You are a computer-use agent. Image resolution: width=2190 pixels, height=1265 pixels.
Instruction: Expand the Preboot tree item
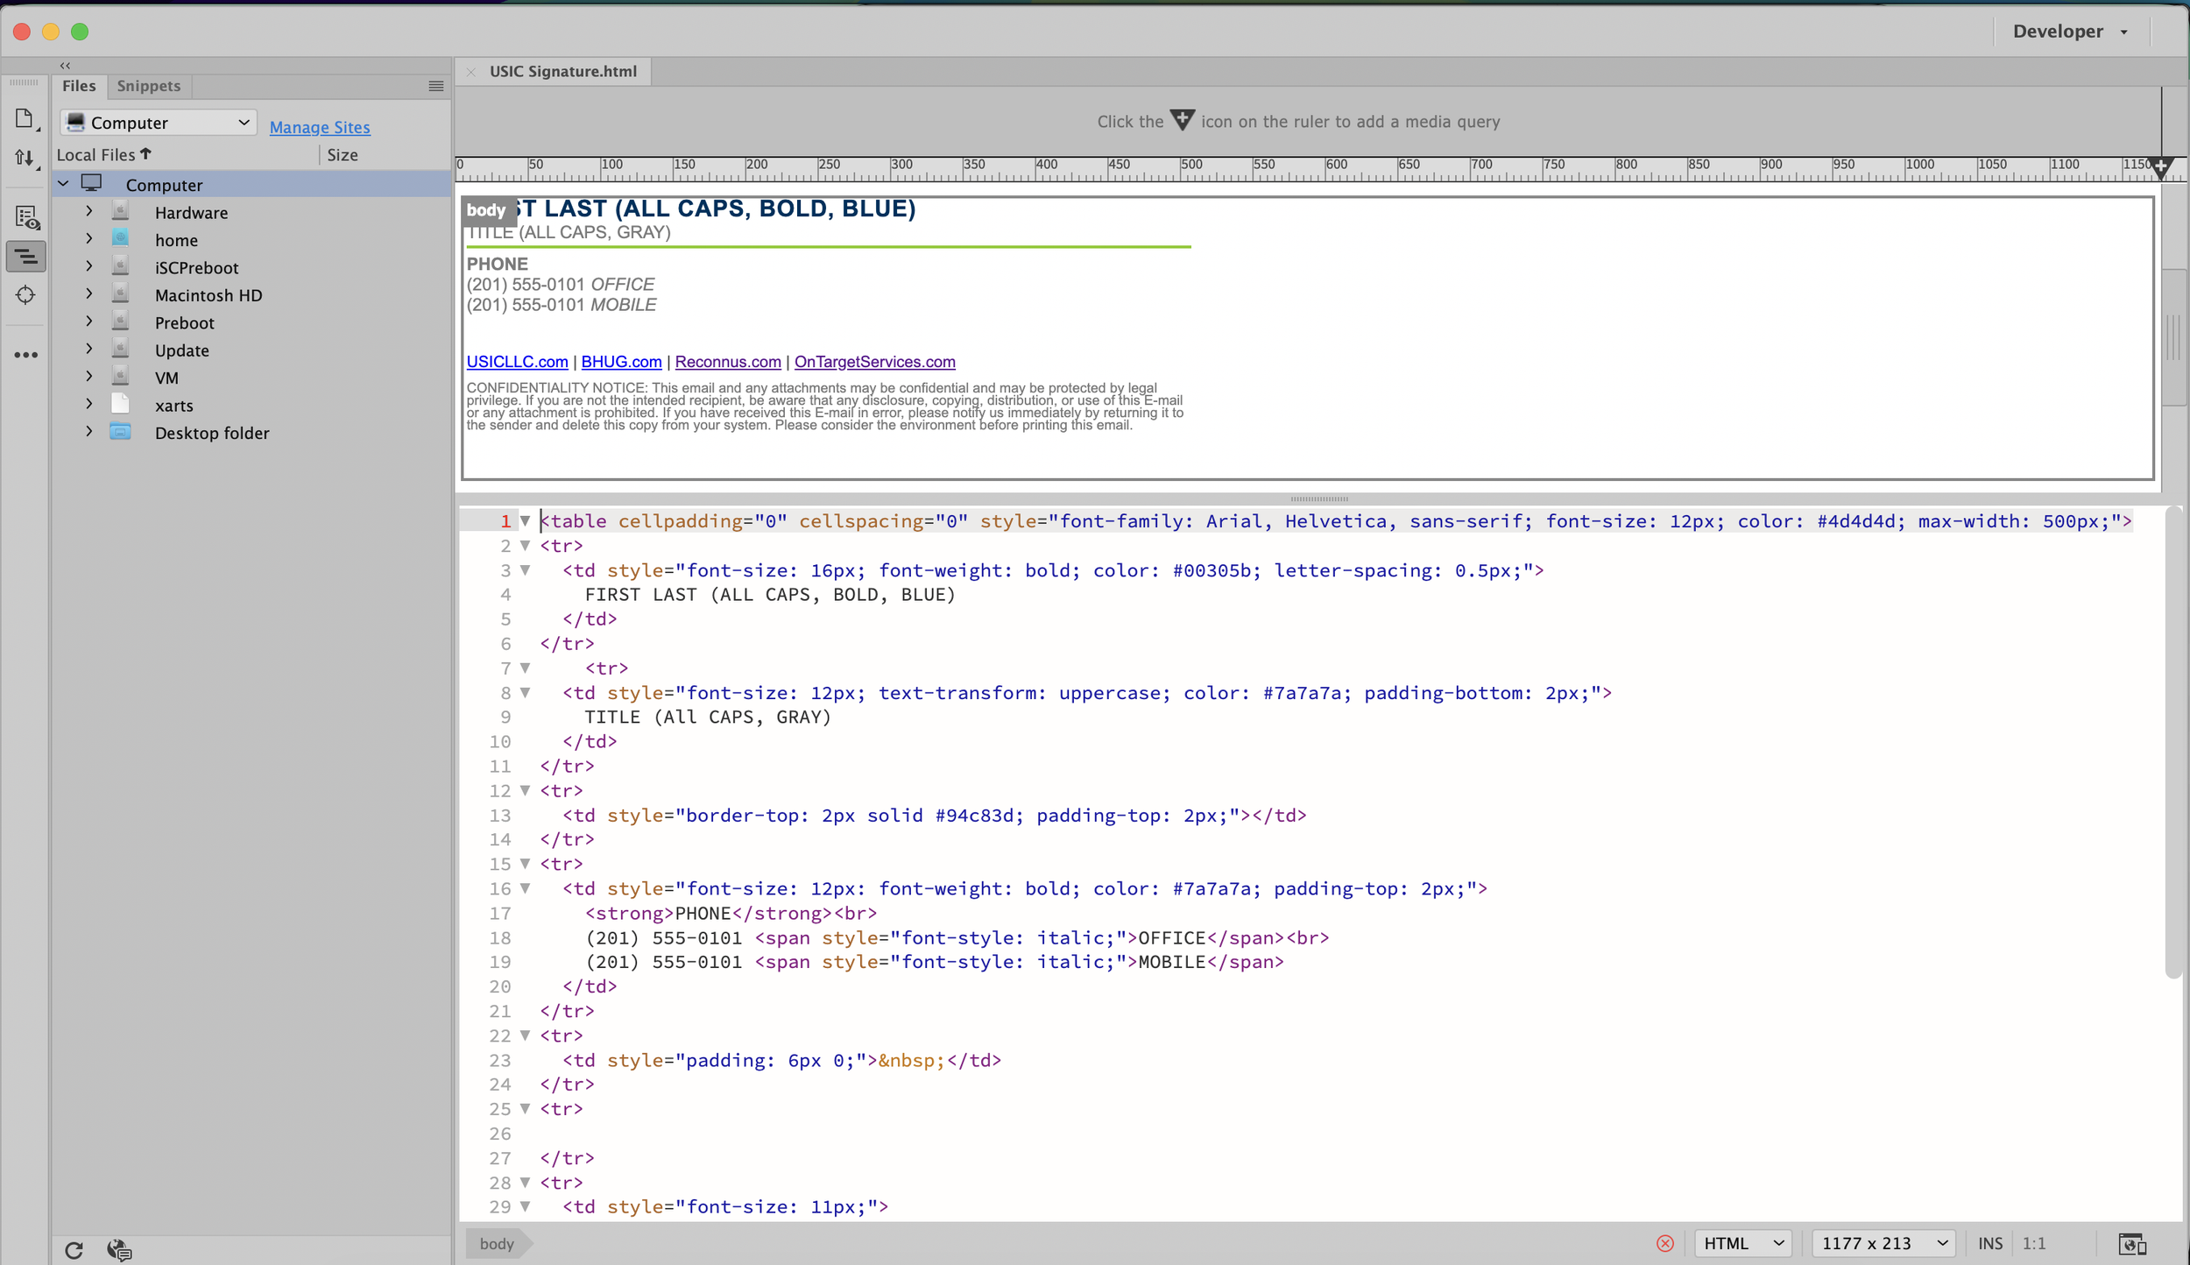click(89, 322)
